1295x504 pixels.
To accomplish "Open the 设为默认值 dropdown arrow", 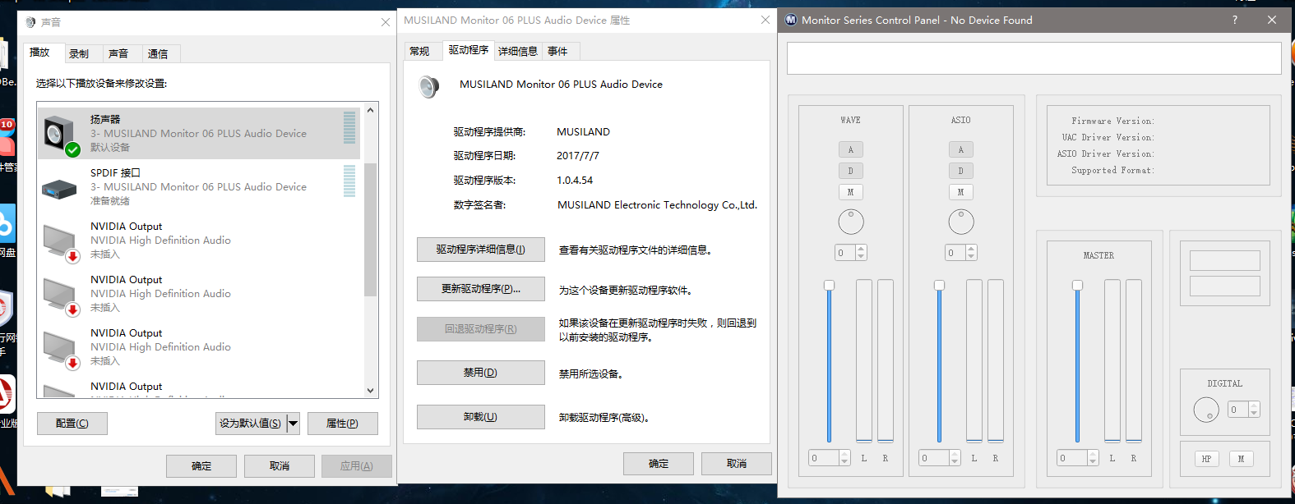I will pos(293,424).
